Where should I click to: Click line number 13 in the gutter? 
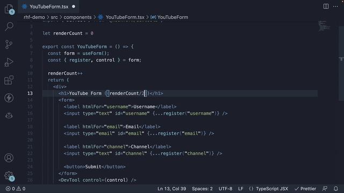(30, 93)
